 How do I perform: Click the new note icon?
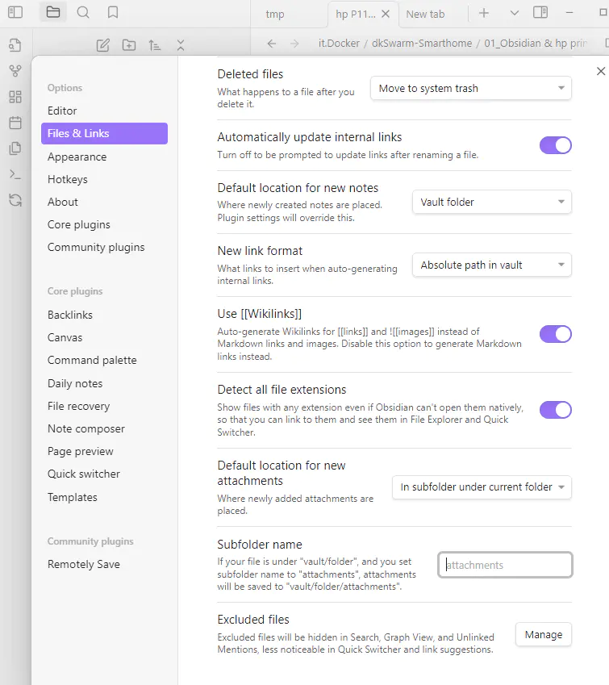point(103,45)
